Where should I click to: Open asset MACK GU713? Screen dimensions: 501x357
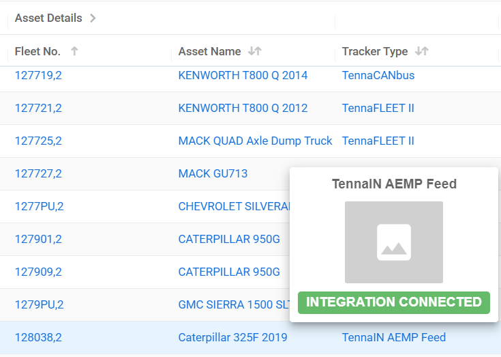(213, 173)
